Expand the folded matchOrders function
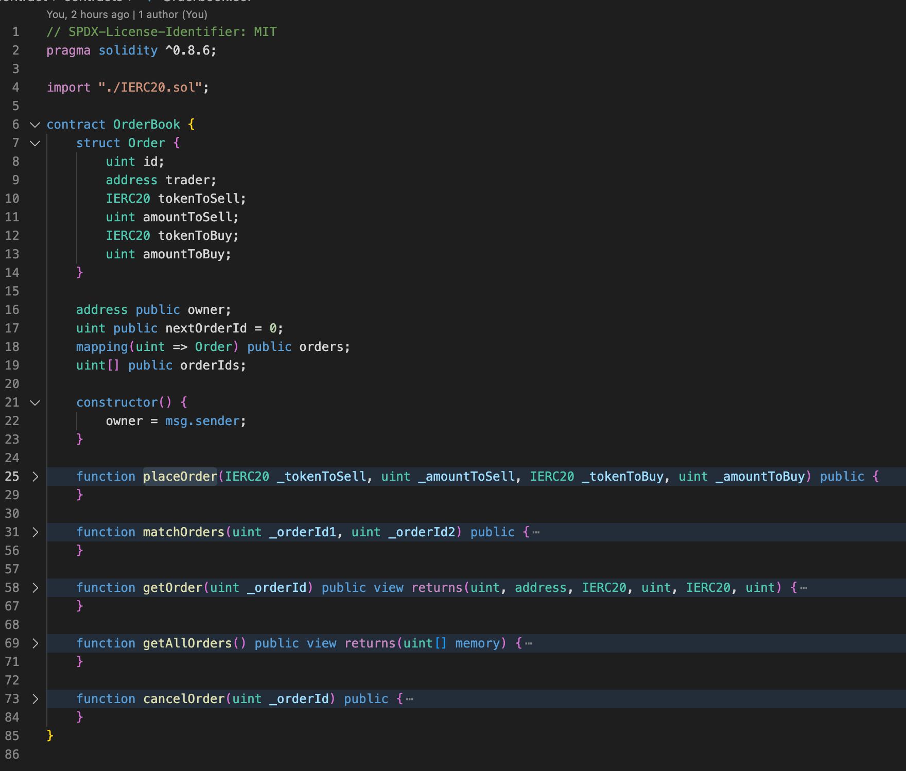 pyautogui.click(x=35, y=532)
